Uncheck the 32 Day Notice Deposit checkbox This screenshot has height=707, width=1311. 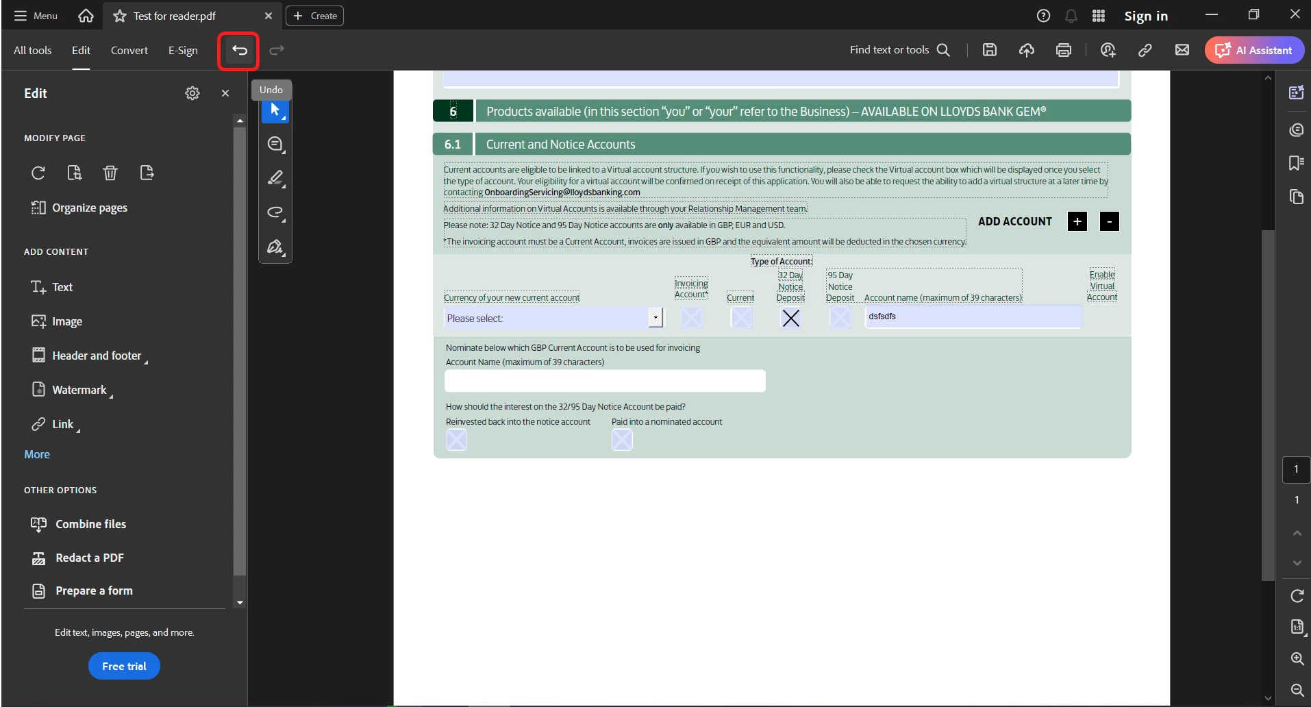tap(791, 318)
